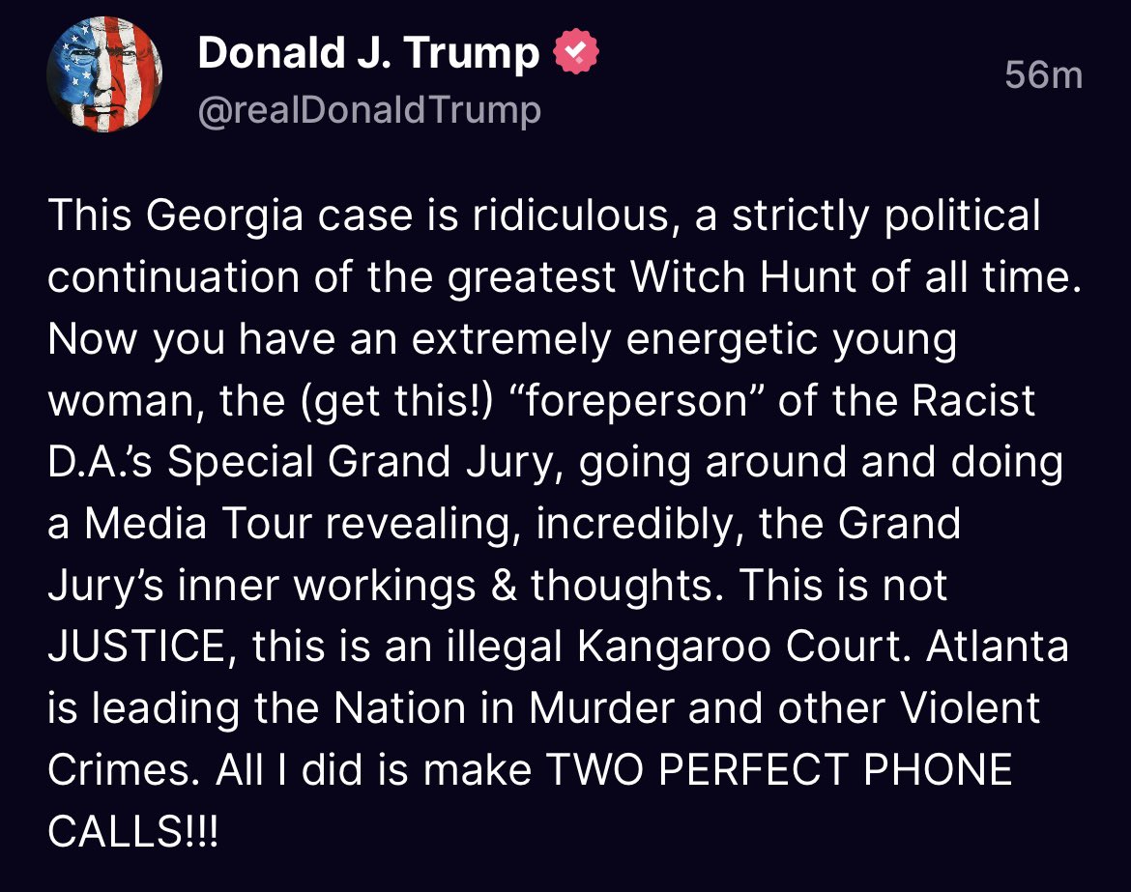Open the Donald J. Trump display name
The height and width of the screenshot is (892, 1131).
(368, 52)
